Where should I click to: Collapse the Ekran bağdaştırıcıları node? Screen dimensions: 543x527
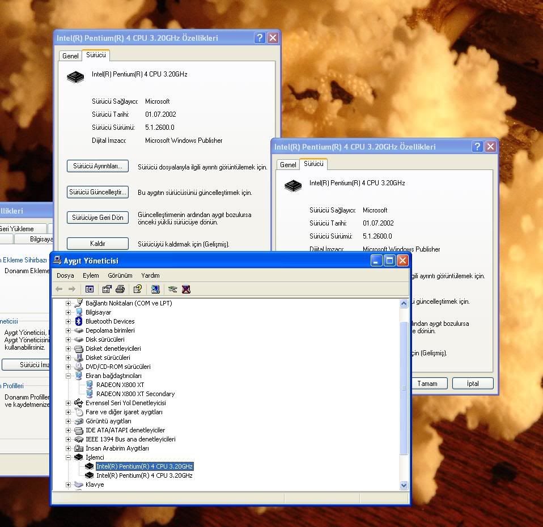pyautogui.click(x=69, y=376)
